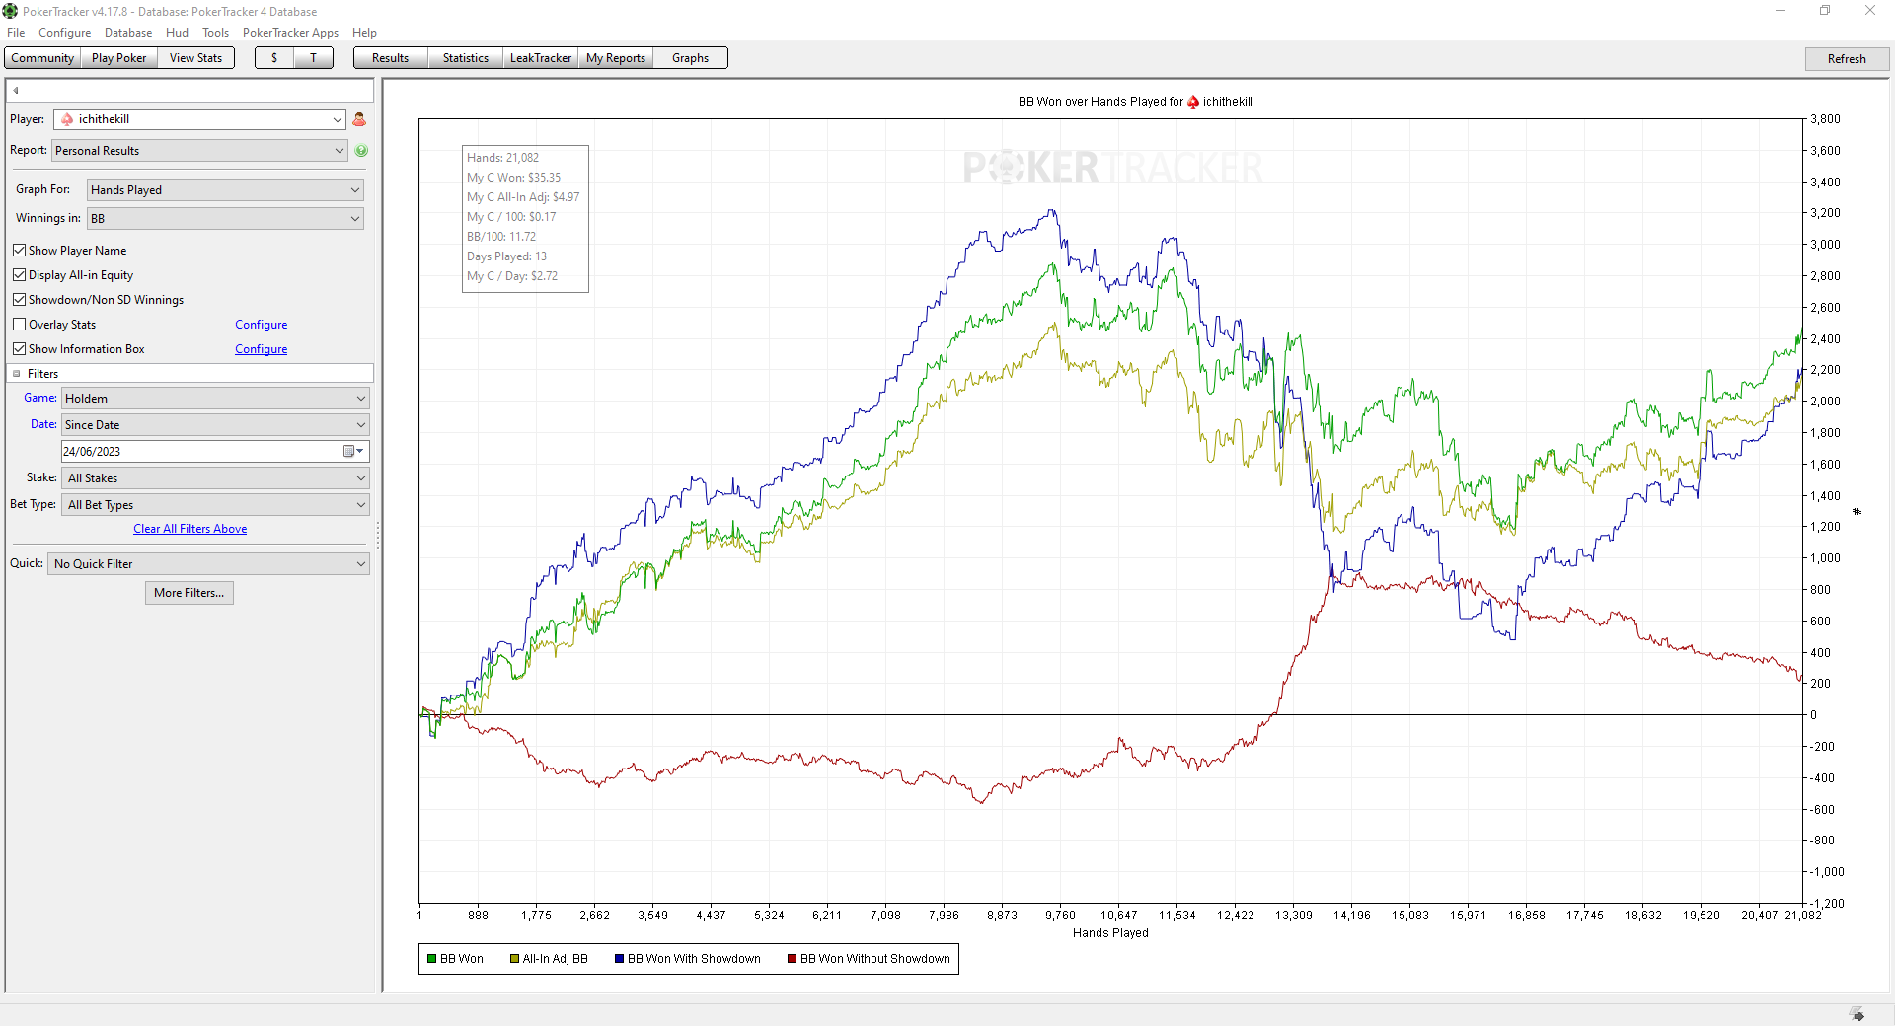This screenshot has width=1895, height=1026.
Task: Switch to the Statistics tab
Action: click(466, 58)
